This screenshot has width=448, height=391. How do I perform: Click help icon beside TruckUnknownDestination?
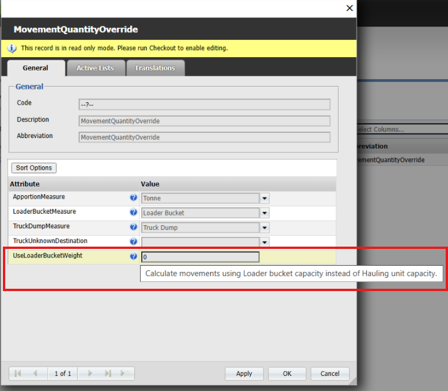click(x=133, y=242)
